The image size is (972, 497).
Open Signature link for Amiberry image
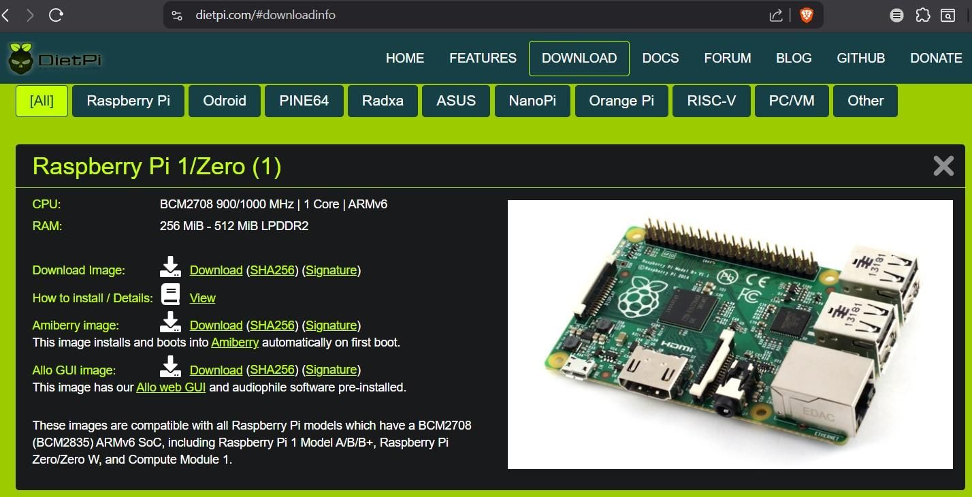tap(331, 325)
